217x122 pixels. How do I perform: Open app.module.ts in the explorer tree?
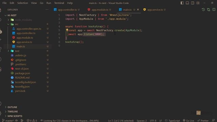(x=25, y=38)
